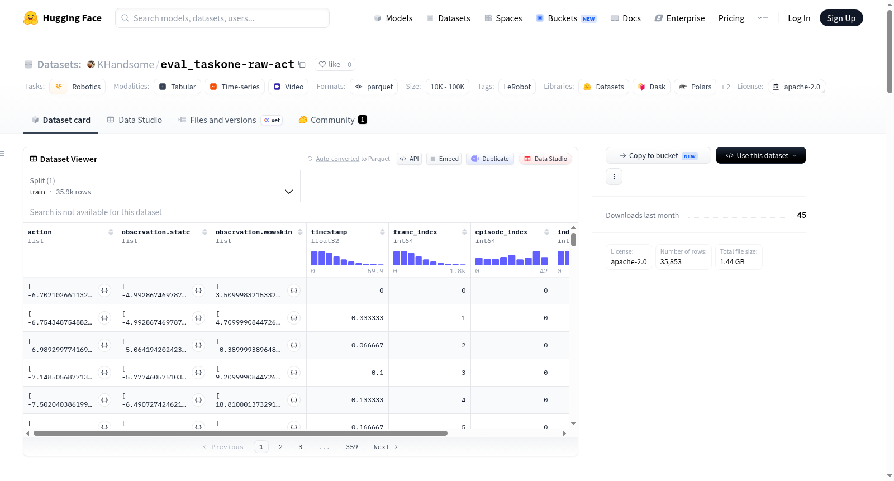Open the left sidebar menu icon

point(2,154)
